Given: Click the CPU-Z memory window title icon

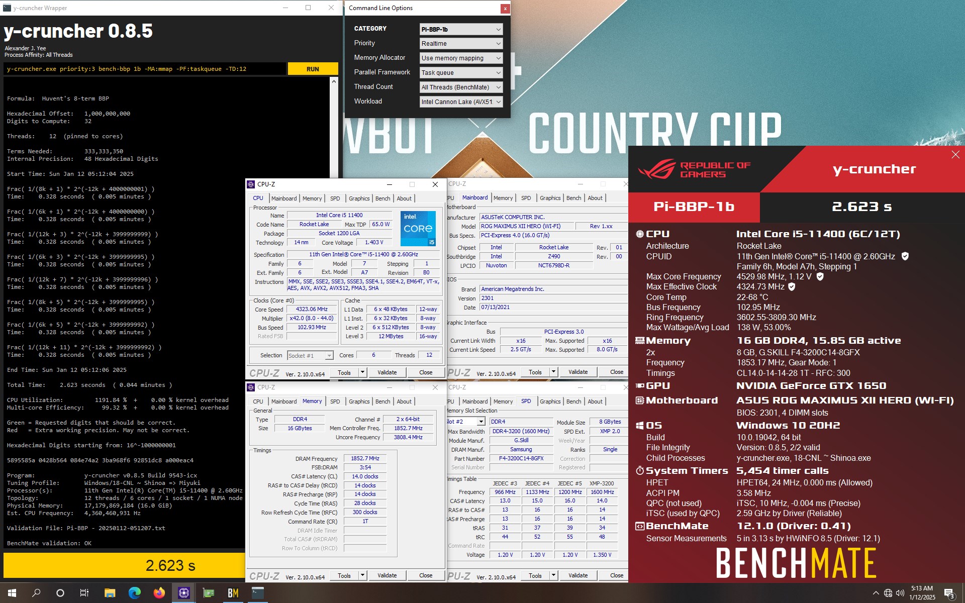Looking at the screenshot, I should [x=251, y=387].
